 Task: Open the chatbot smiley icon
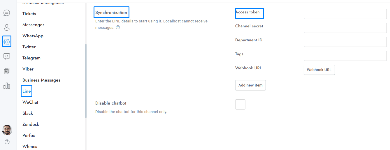coord(6,57)
